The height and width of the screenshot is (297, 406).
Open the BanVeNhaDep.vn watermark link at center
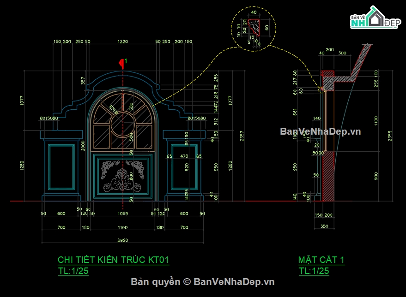click(x=320, y=131)
